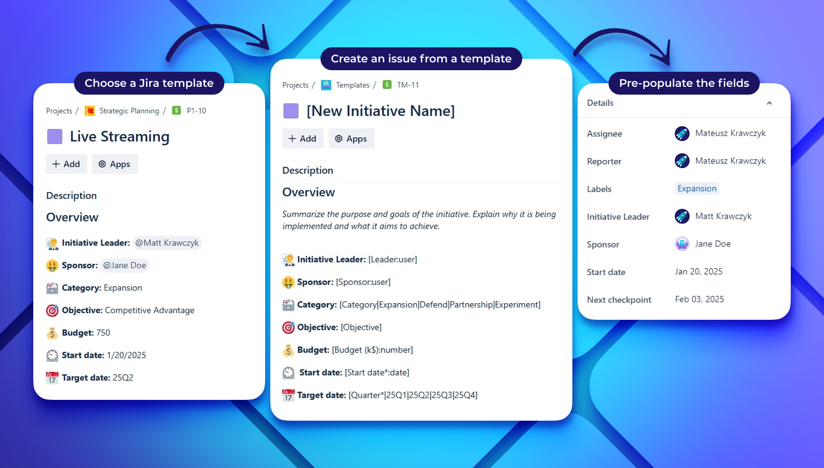Click the purple swatch beside Live Streaming
824x468 pixels.
pyautogui.click(x=55, y=137)
